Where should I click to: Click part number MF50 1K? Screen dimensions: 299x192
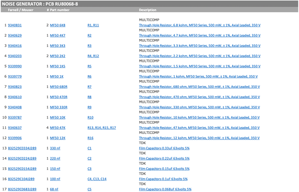[x=57, y=77]
